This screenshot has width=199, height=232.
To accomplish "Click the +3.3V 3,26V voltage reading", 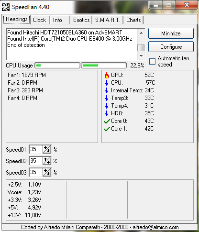I will tap(24, 200).
